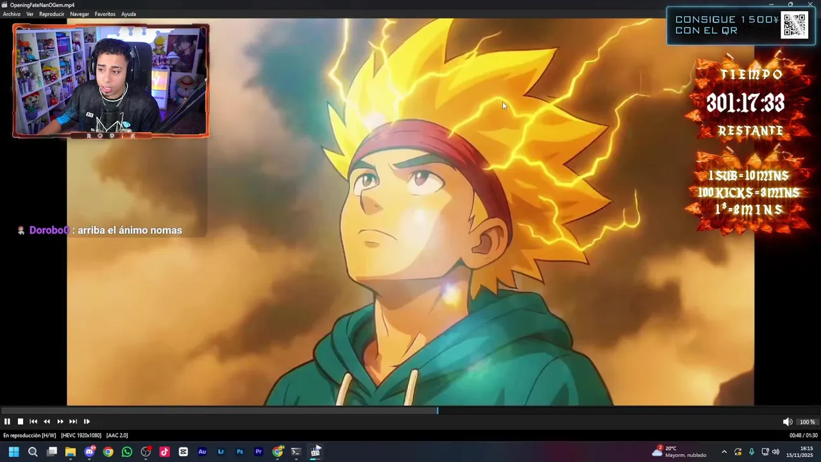
Task: Click the QR code in the stream overlay
Action: click(795, 26)
